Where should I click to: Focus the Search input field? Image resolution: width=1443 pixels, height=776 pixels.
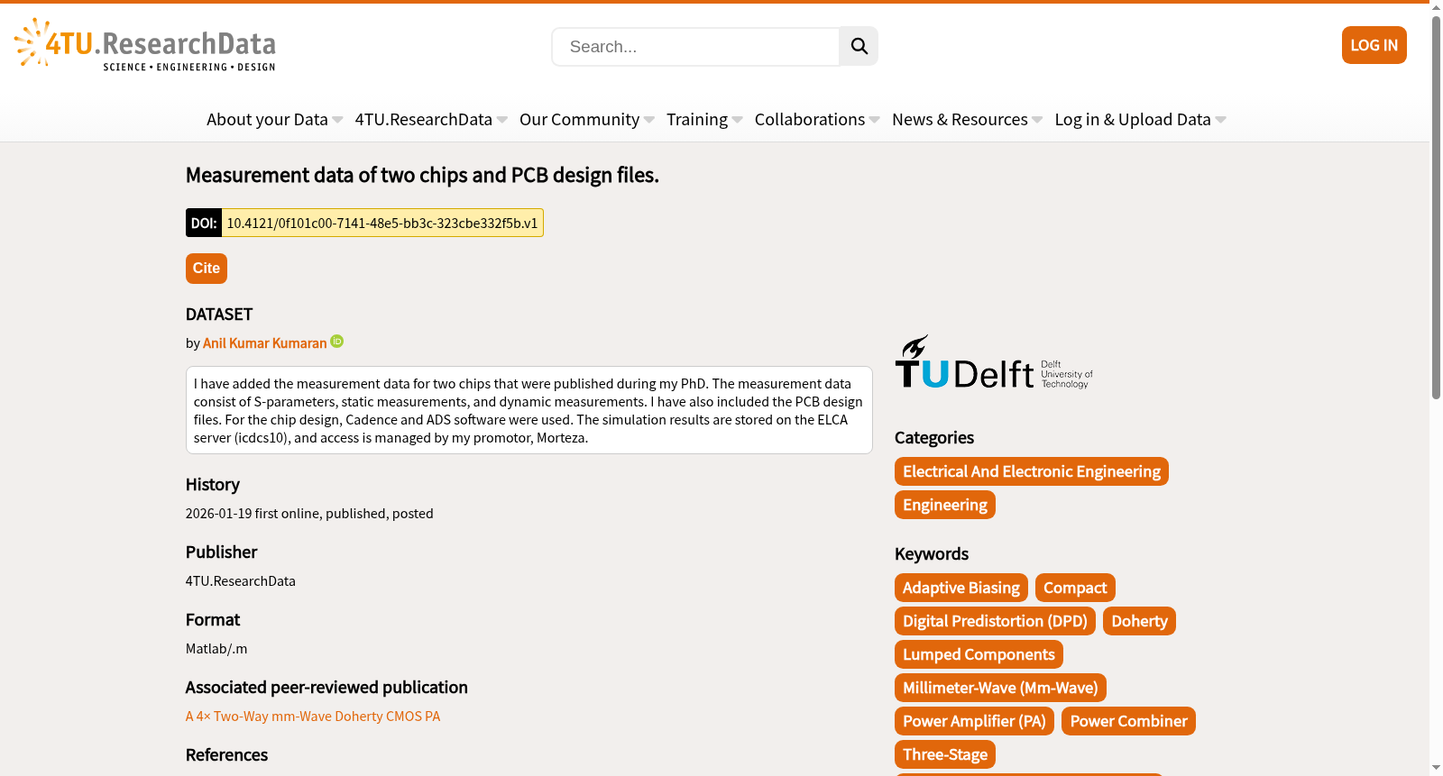695,46
